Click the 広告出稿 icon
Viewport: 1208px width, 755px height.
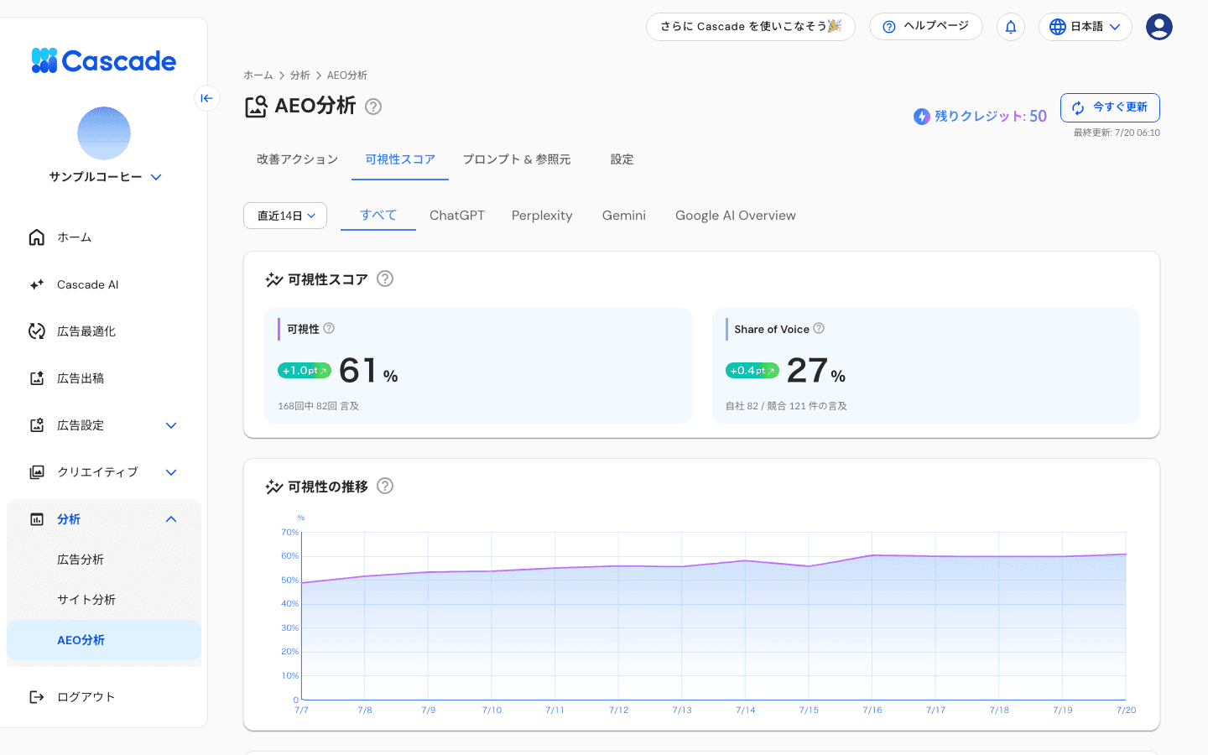point(37,378)
